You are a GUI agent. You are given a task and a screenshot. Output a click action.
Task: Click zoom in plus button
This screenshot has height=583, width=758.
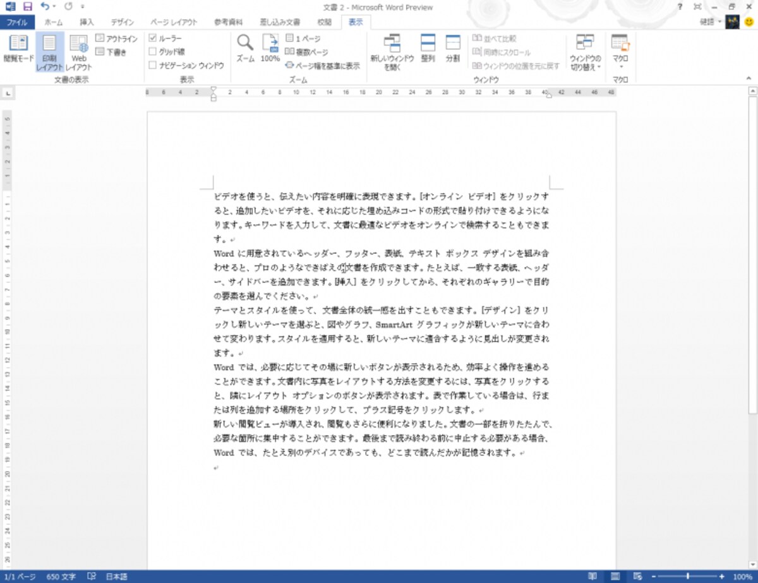[721, 577]
